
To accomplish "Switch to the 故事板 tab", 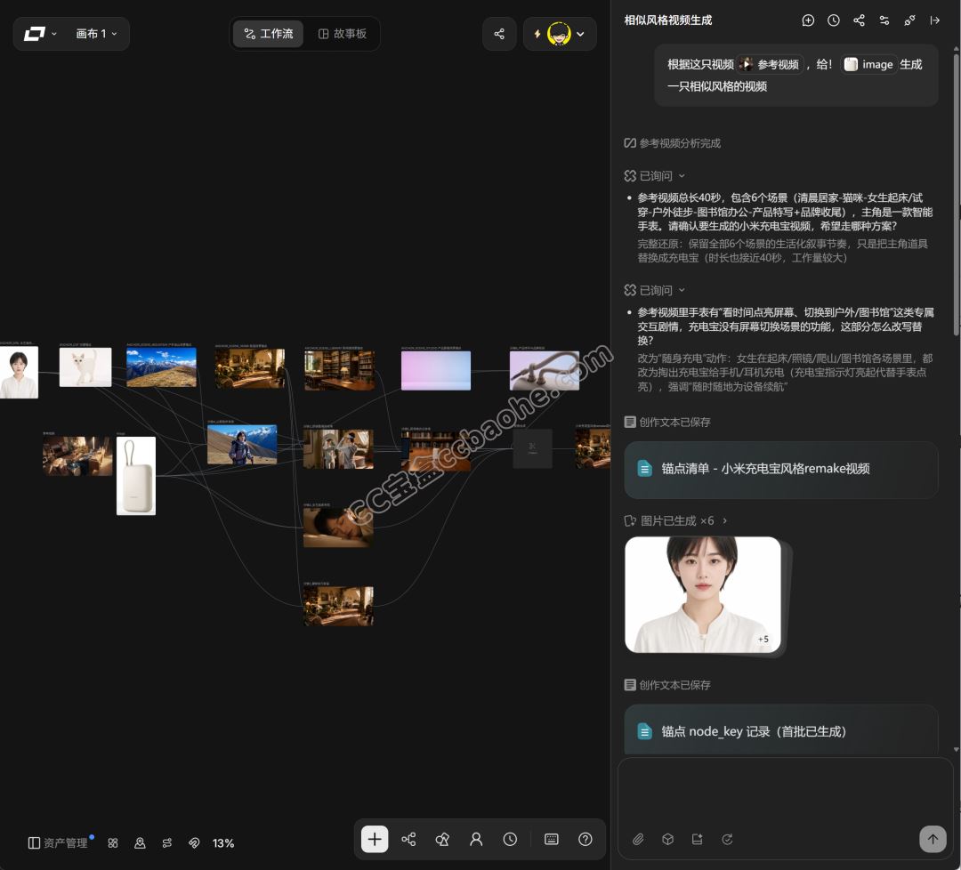I will [x=342, y=34].
